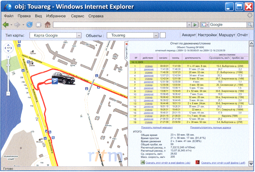Viewport: 255px width, 172px height.
Task: Click the Настройки button
Action: click(207, 35)
